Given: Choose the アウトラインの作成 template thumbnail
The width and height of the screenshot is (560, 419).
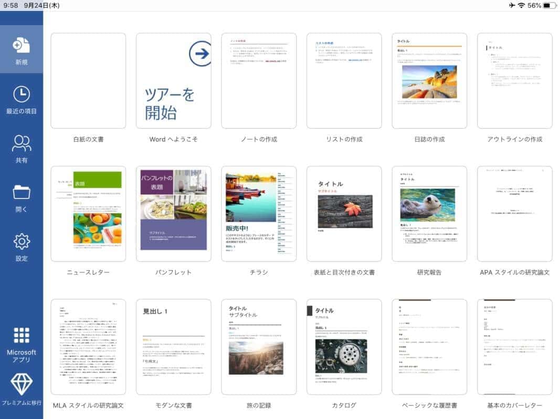Looking at the screenshot, I should click(x=515, y=81).
